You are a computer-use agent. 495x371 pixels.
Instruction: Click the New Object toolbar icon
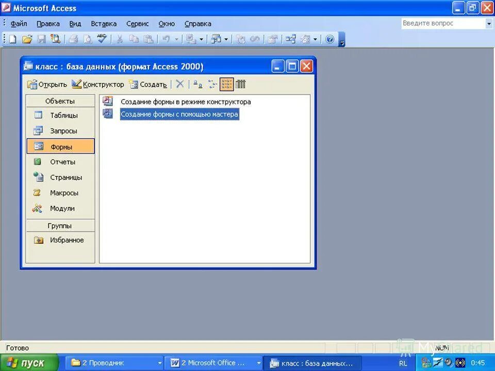click(305, 39)
